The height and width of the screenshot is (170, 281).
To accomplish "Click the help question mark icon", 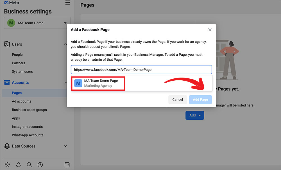I will tap(40, 165).
